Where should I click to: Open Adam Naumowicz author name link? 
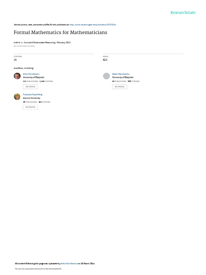coord(121,74)
